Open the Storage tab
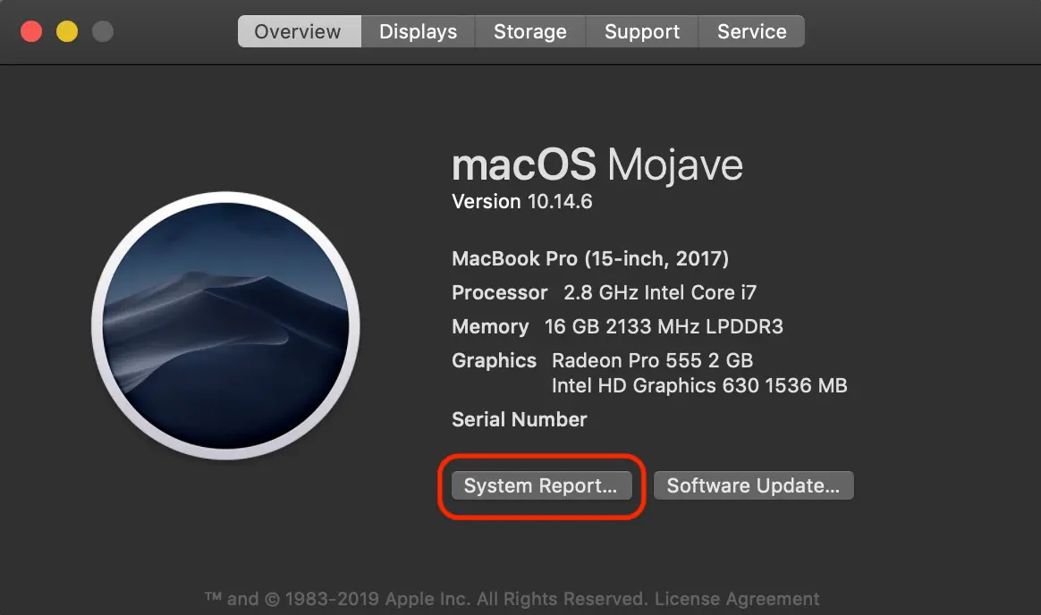Viewport: 1041px width, 615px height. tap(529, 31)
